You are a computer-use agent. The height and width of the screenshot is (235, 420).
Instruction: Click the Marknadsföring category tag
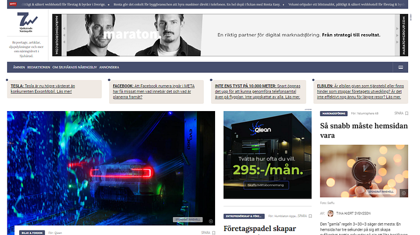(x=333, y=113)
